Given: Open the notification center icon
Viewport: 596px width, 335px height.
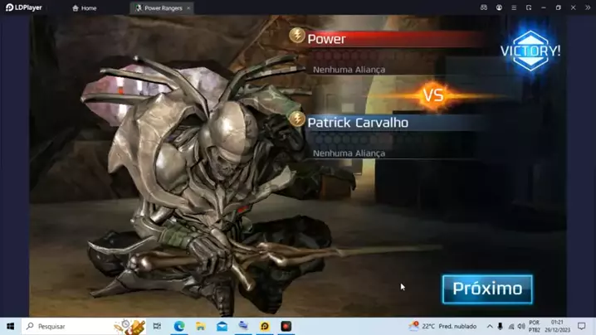Looking at the screenshot, I should coord(582,326).
